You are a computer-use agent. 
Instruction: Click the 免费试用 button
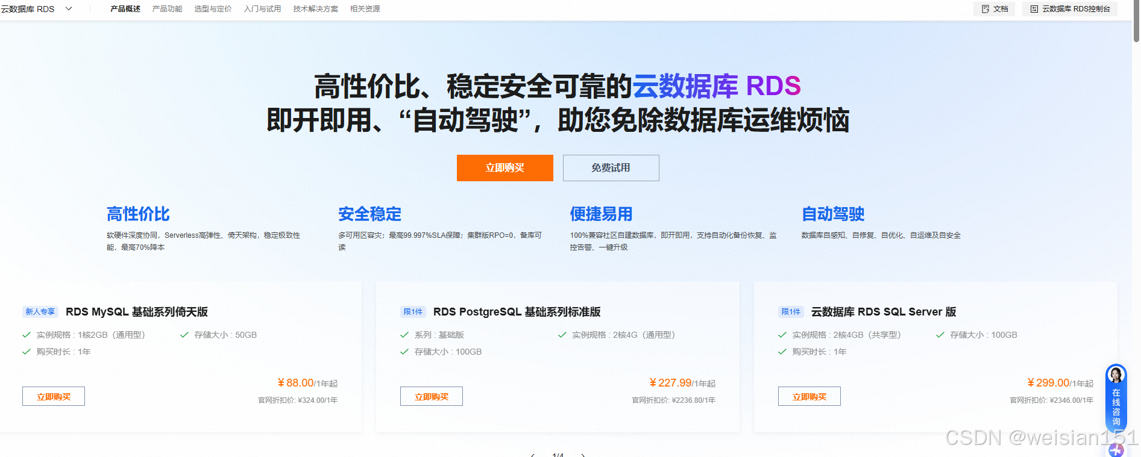pos(611,168)
